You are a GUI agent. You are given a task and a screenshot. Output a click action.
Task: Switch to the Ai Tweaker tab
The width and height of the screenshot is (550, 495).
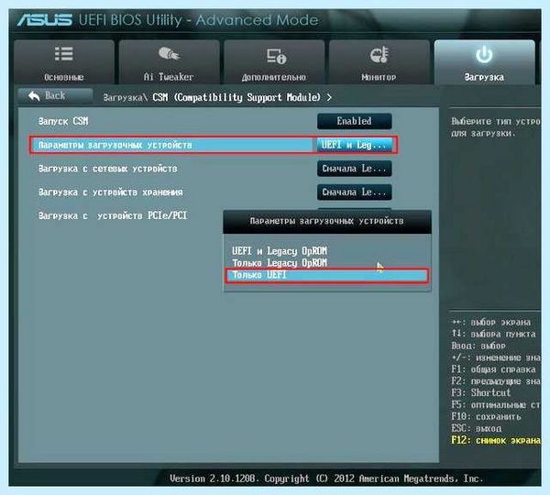coord(169,62)
